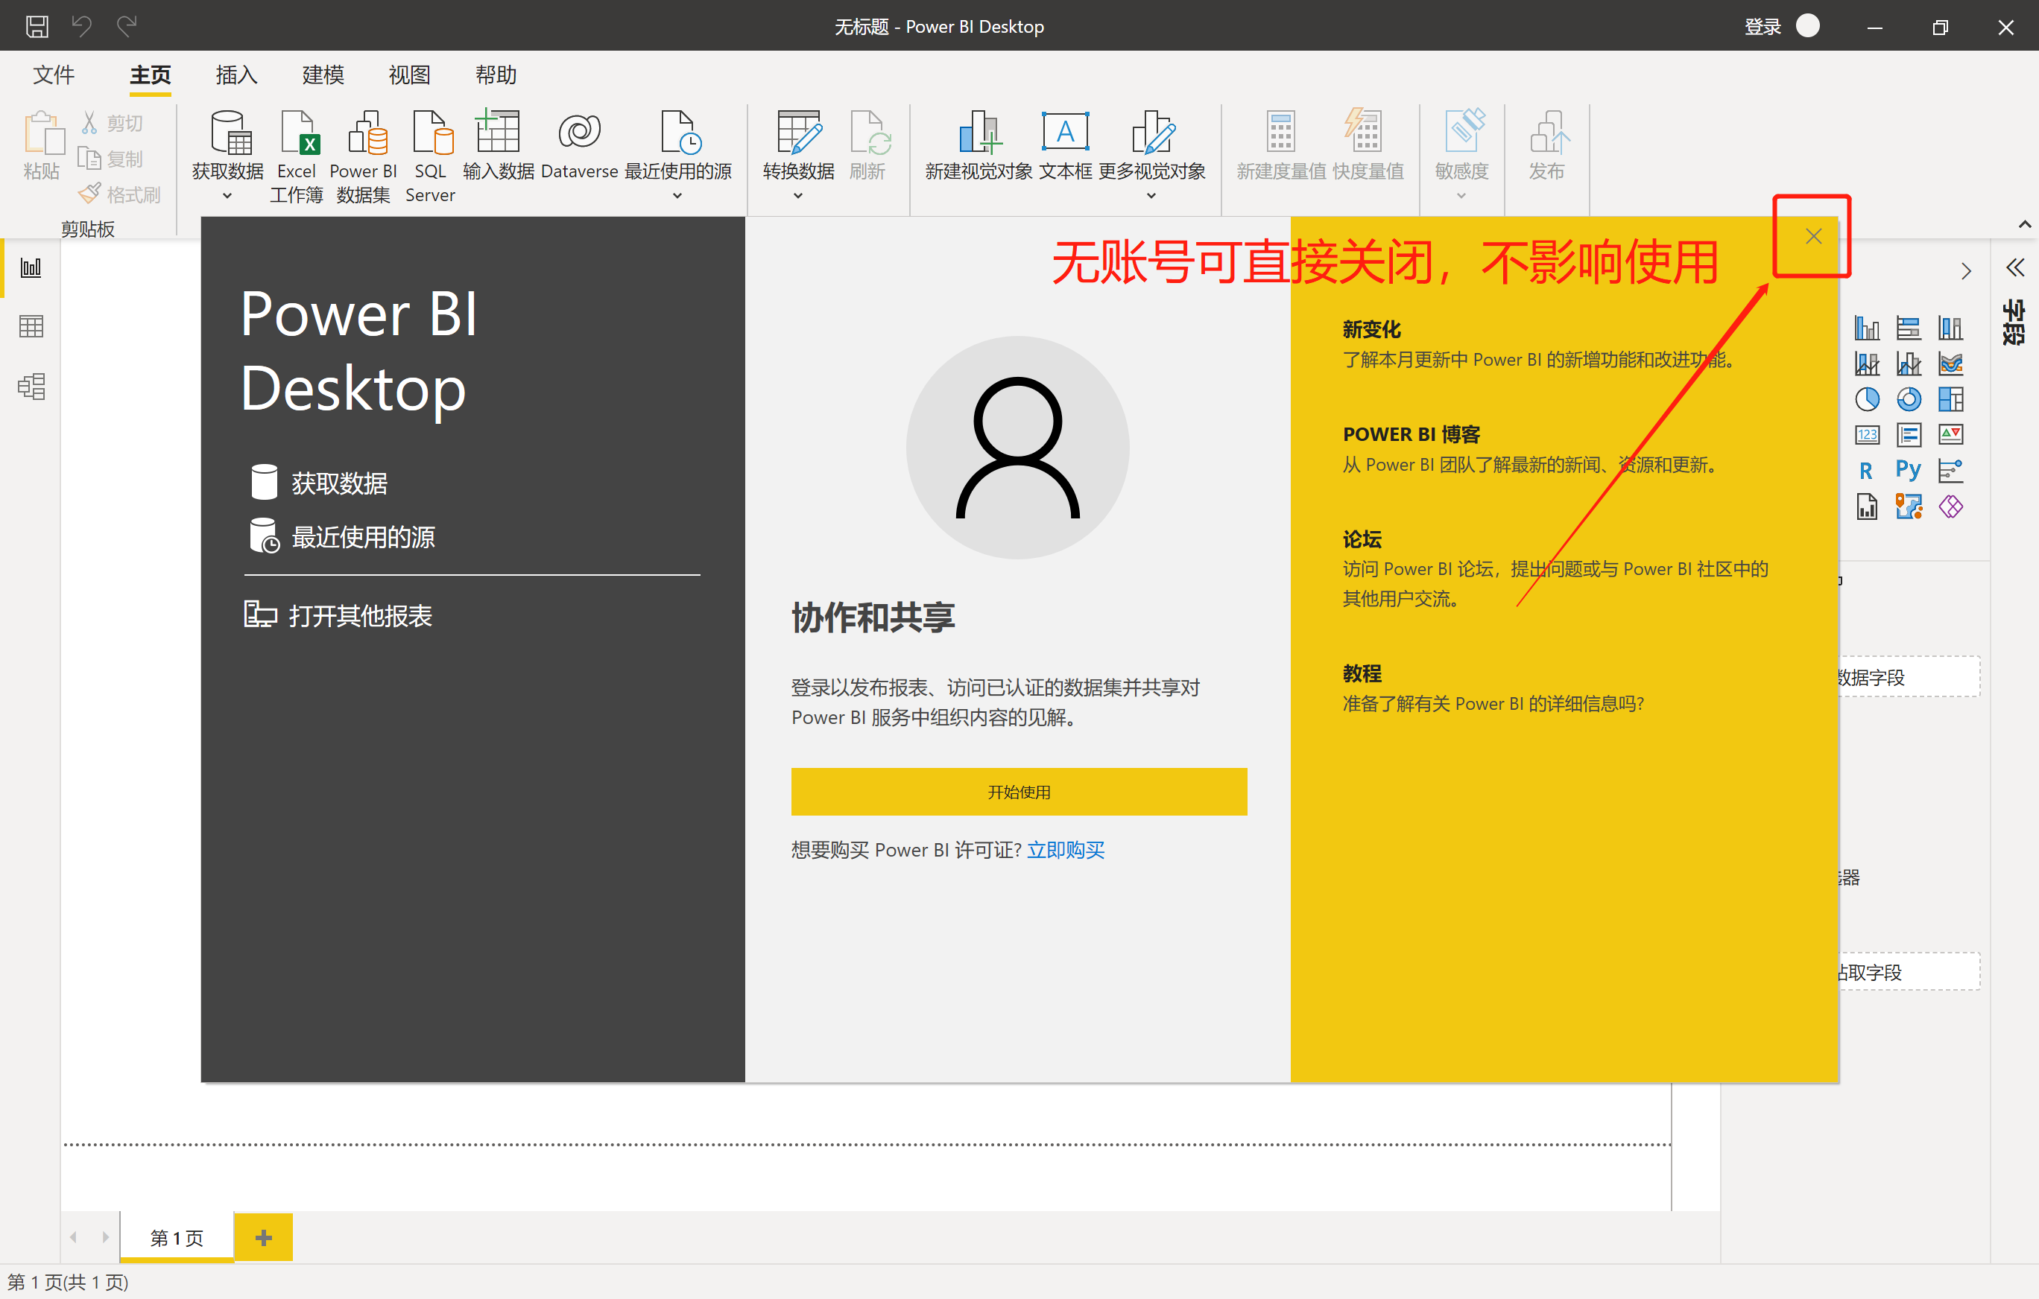The height and width of the screenshot is (1299, 2039).
Task: Click the save icon in title bar
Action: pyautogui.click(x=37, y=26)
